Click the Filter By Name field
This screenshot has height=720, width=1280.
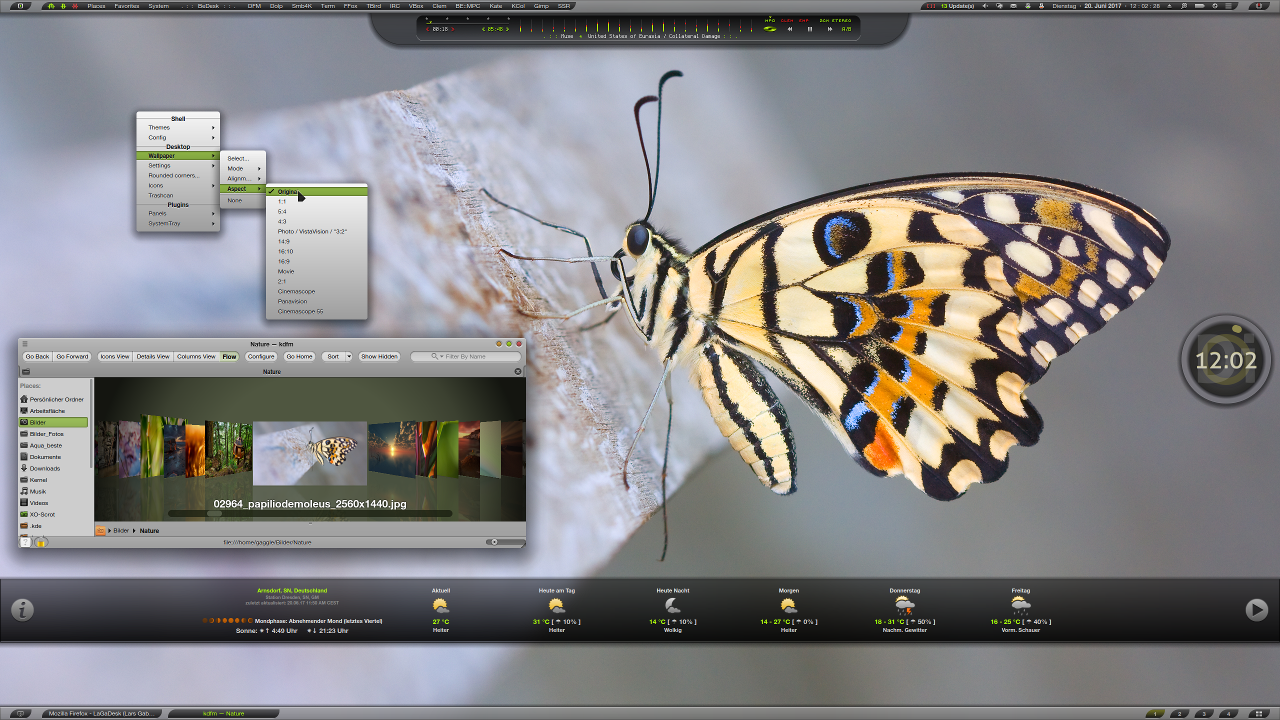pos(465,356)
